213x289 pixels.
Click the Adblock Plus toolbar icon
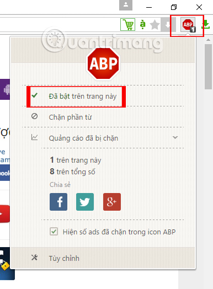click(188, 25)
